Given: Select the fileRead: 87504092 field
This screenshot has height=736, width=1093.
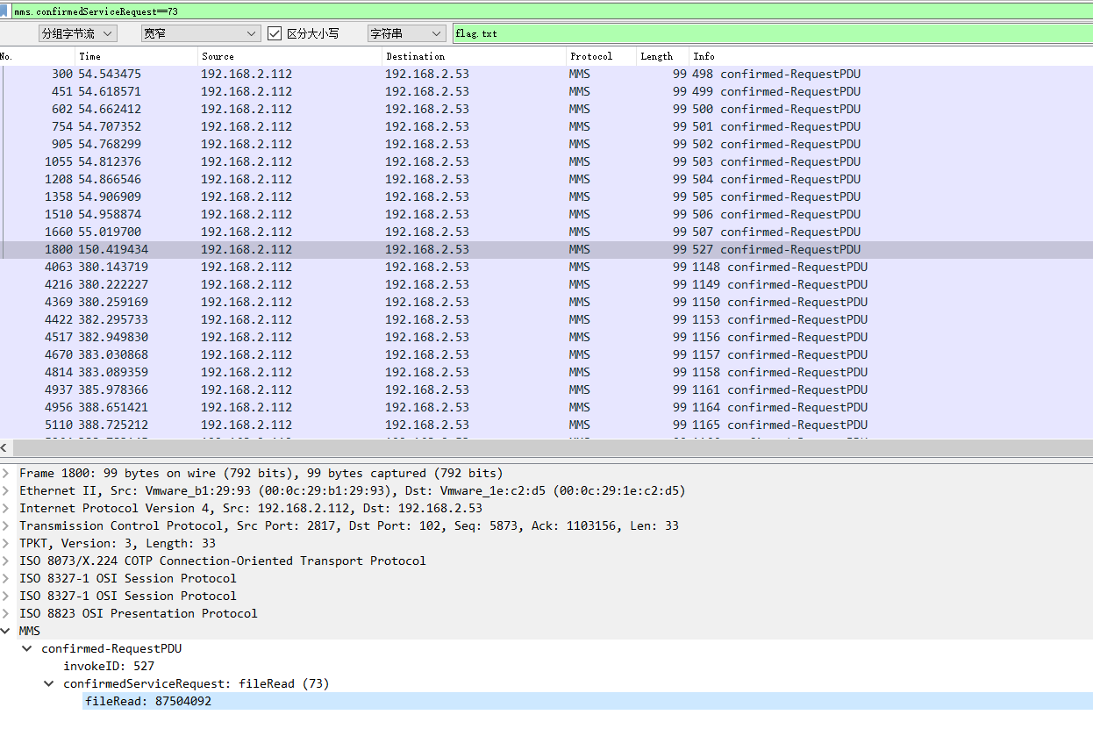Looking at the screenshot, I should tap(588, 701).
